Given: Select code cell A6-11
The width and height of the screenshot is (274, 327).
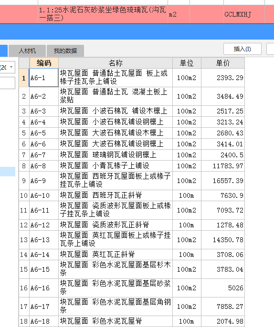Looking at the screenshot, I should coord(43,210).
